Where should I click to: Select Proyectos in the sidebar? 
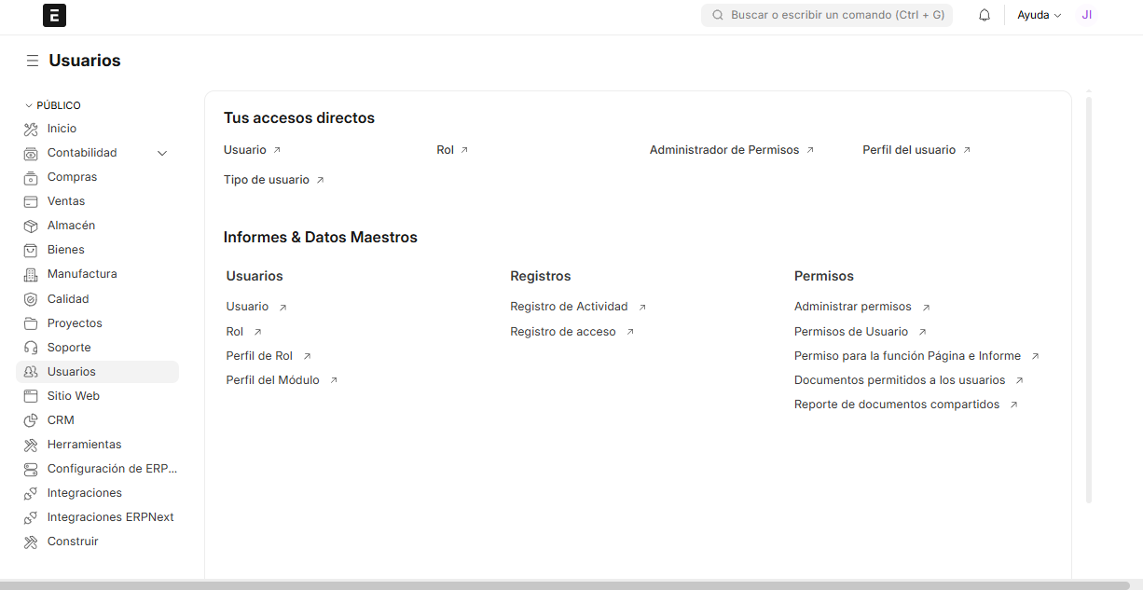pyautogui.click(x=75, y=323)
